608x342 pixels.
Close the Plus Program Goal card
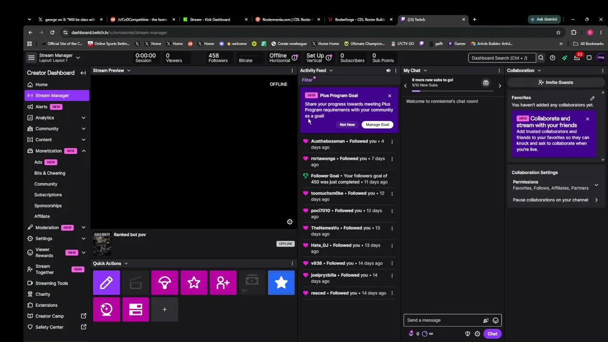click(x=389, y=95)
